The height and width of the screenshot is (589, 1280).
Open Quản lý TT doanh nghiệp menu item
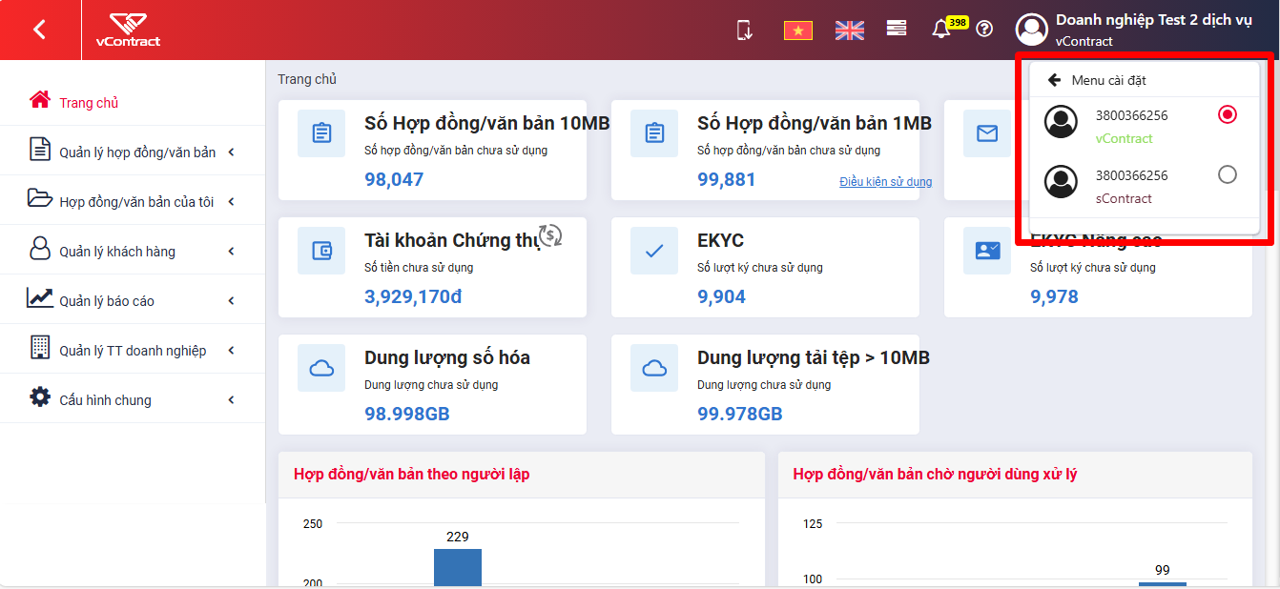coord(133,350)
